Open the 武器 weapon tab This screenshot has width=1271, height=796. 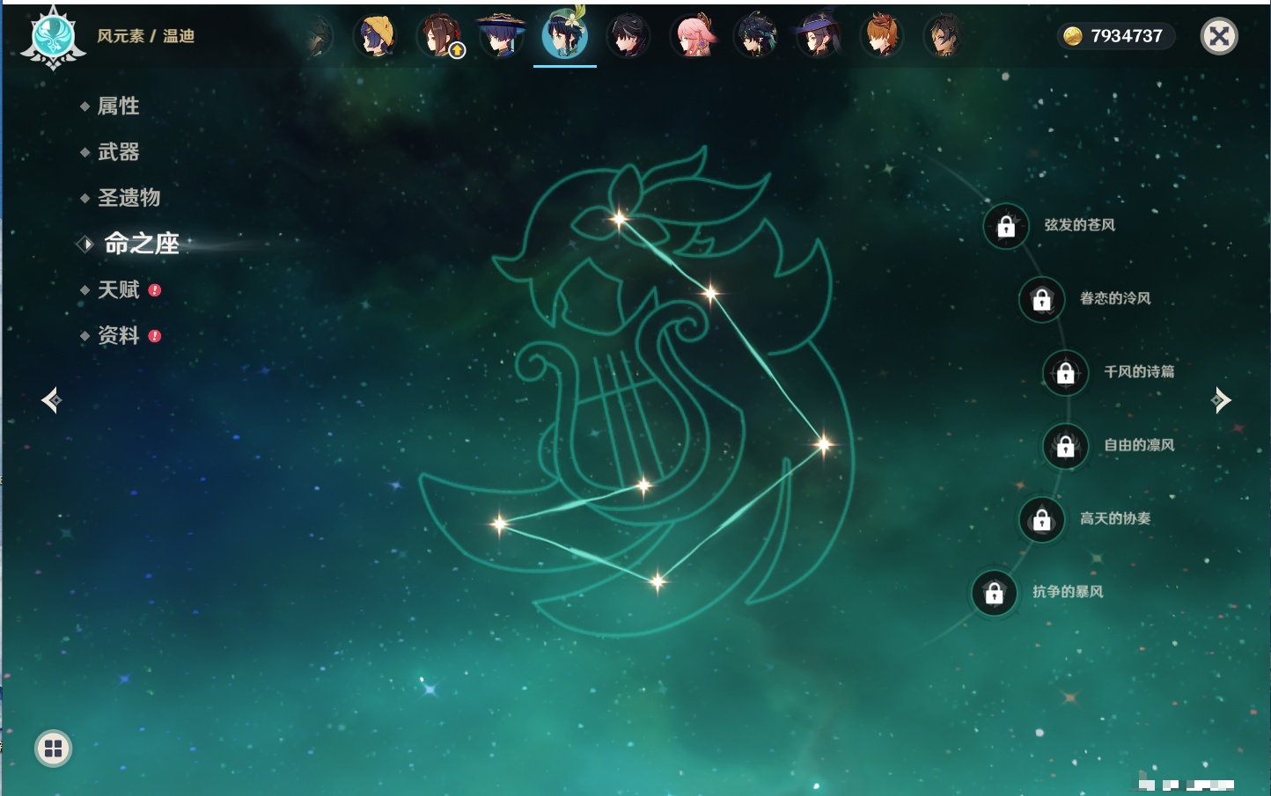click(118, 152)
